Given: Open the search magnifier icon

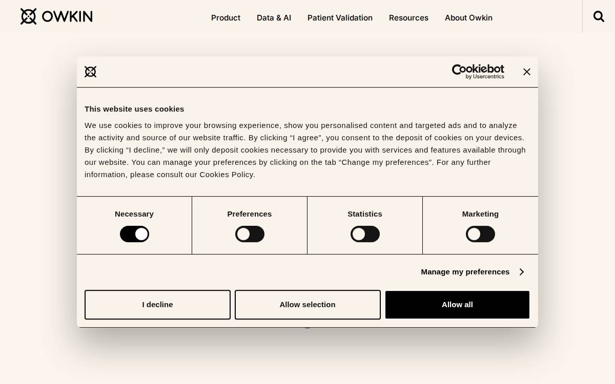Looking at the screenshot, I should point(599,16).
